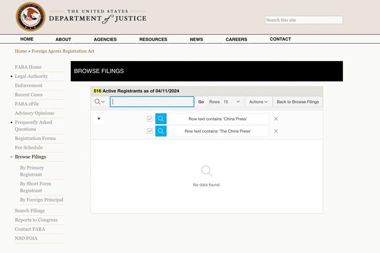Open the NEWS menu item
380x253 pixels.
click(196, 39)
